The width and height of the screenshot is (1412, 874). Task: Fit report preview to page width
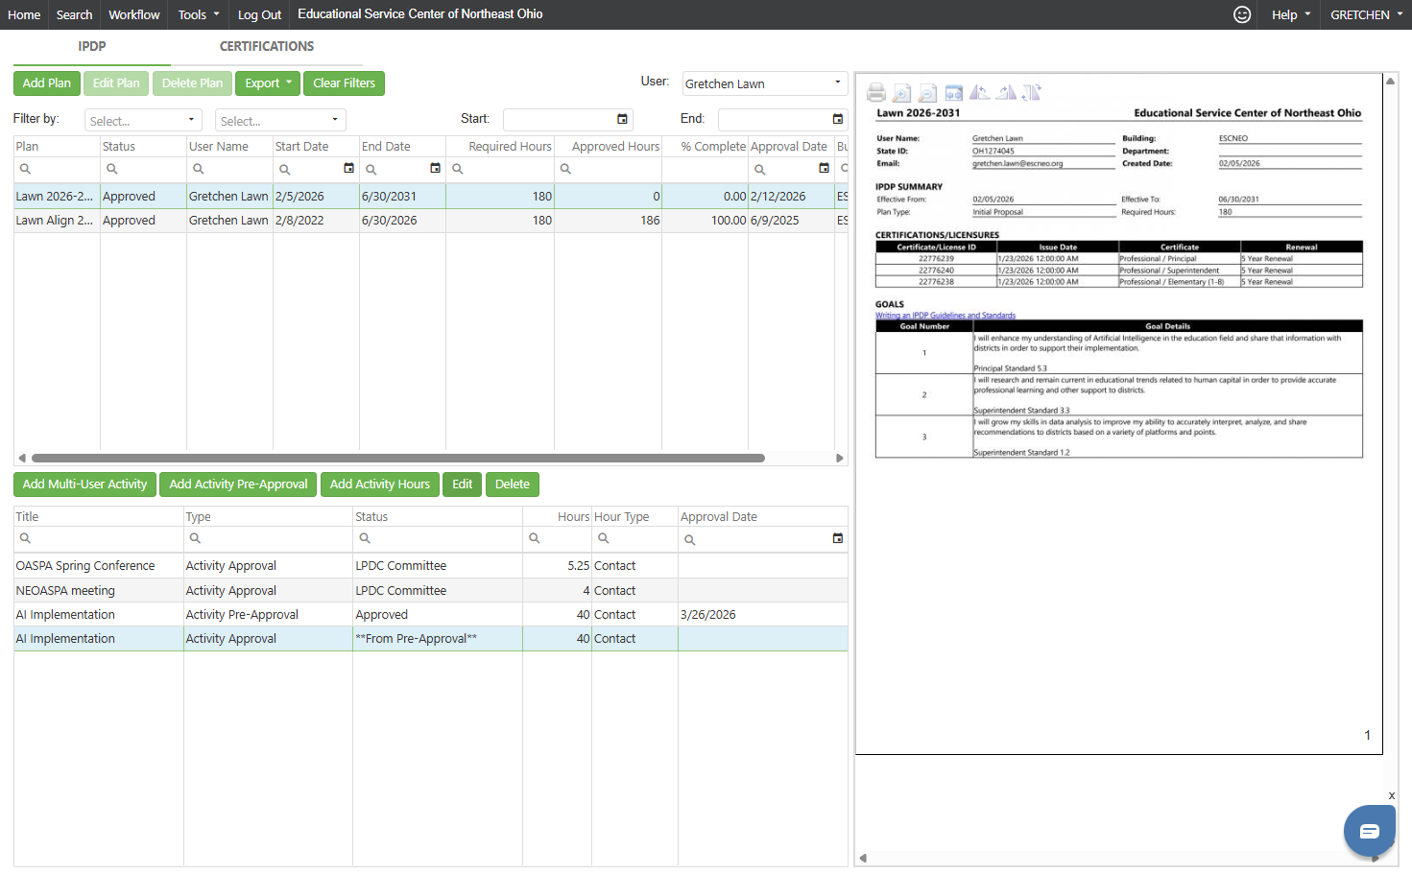tap(953, 93)
